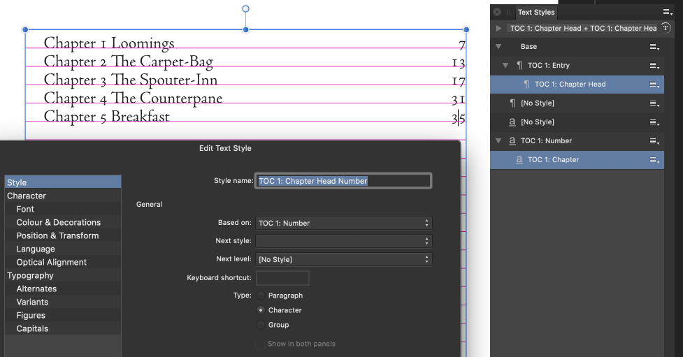Open options menu for TOC 1: Chapter style

pyautogui.click(x=654, y=160)
